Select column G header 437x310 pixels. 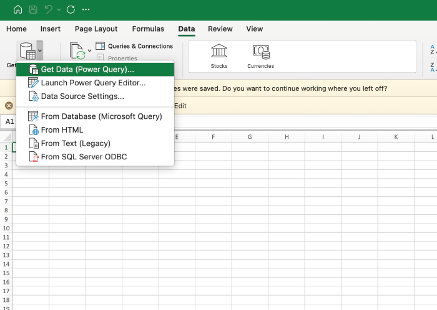click(250, 137)
